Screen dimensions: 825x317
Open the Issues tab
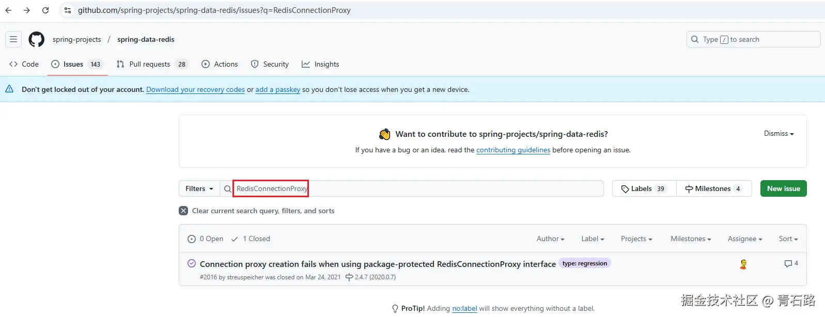[77, 64]
